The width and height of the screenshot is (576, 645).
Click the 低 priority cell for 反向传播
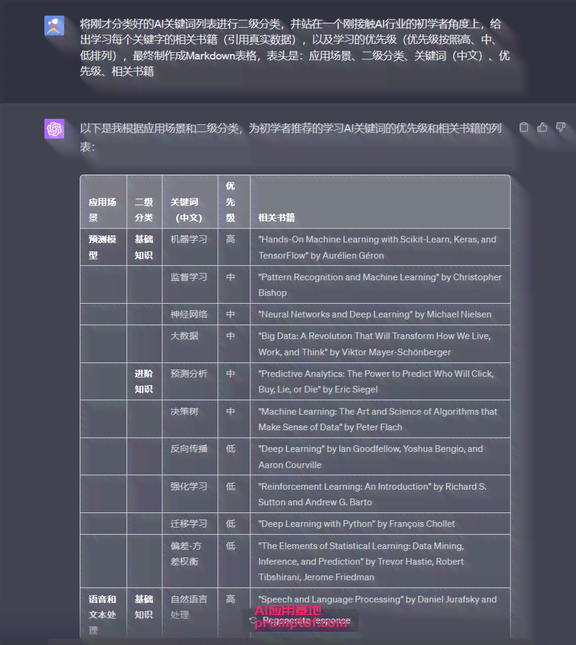(234, 457)
